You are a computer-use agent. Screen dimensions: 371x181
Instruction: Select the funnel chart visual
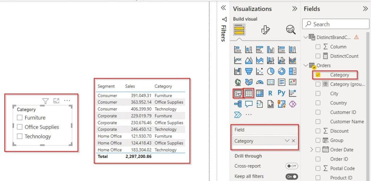[249, 71]
